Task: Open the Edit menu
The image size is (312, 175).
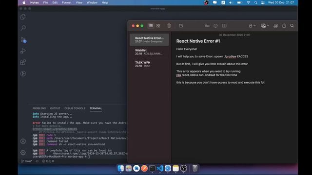Action: (x=55, y=2)
